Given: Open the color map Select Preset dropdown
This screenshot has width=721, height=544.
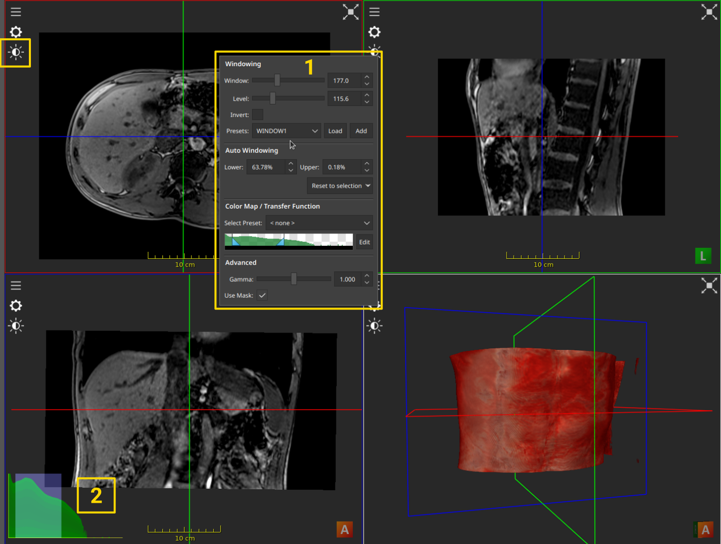Looking at the screenshot, I should click(319, 223).
